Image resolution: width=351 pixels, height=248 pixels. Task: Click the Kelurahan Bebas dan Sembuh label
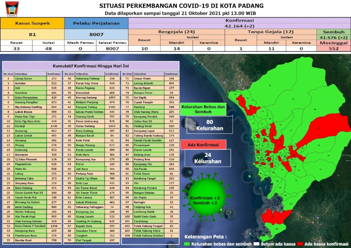pos(203,109)
